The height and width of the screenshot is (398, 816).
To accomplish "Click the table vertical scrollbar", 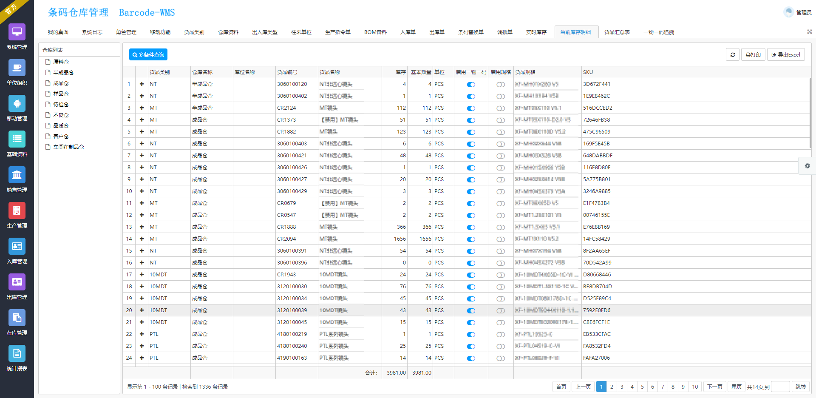I will [x=810, y=113].
